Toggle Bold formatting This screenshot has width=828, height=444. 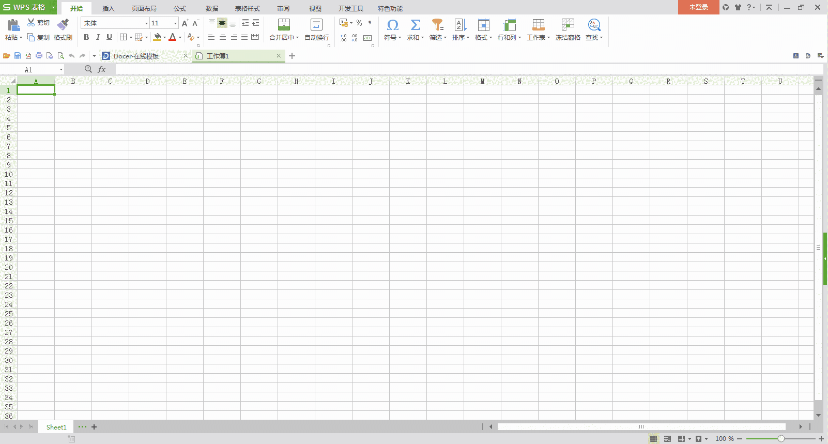pos(86,37)
